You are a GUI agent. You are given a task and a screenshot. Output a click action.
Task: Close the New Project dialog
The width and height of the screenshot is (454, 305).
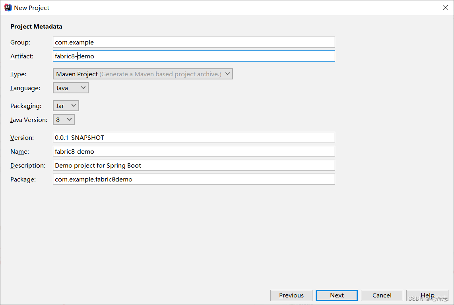(x=445, y=8)
